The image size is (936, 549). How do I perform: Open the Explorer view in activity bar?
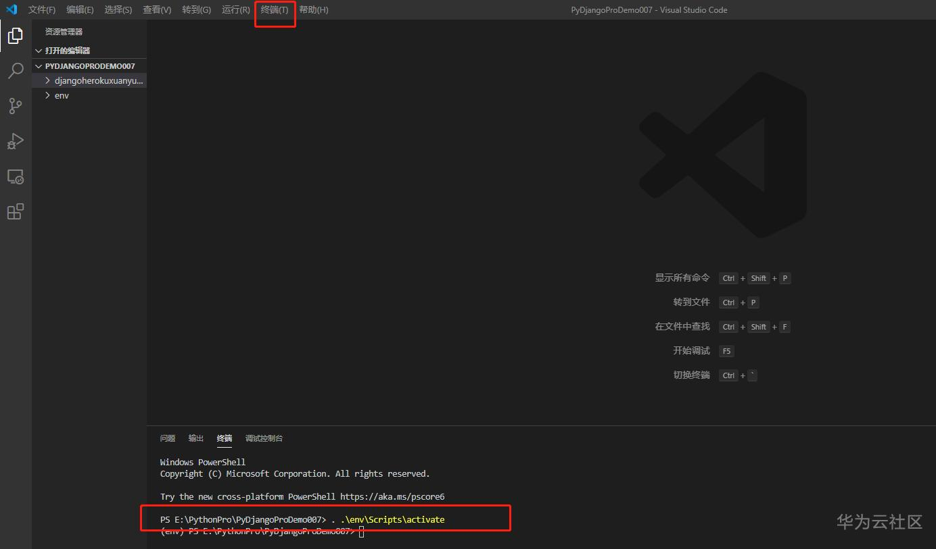click(16, 35)
